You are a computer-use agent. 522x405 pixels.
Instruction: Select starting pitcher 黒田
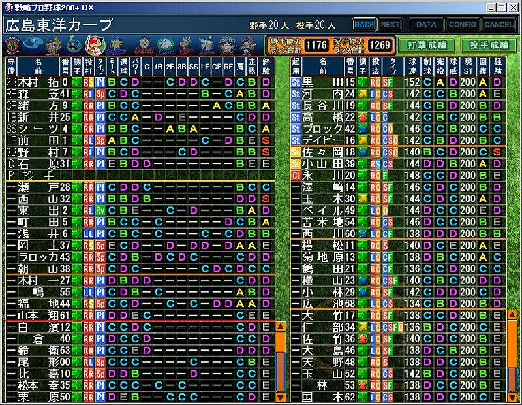pyautogui.click(x=399, y=82)
